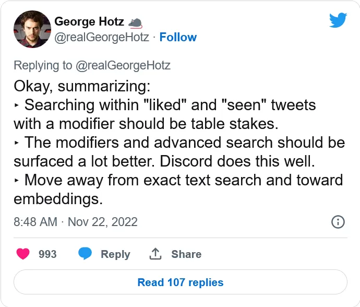360x307 pixels.
Task: Click the Share label
Action: click(186, 254)
